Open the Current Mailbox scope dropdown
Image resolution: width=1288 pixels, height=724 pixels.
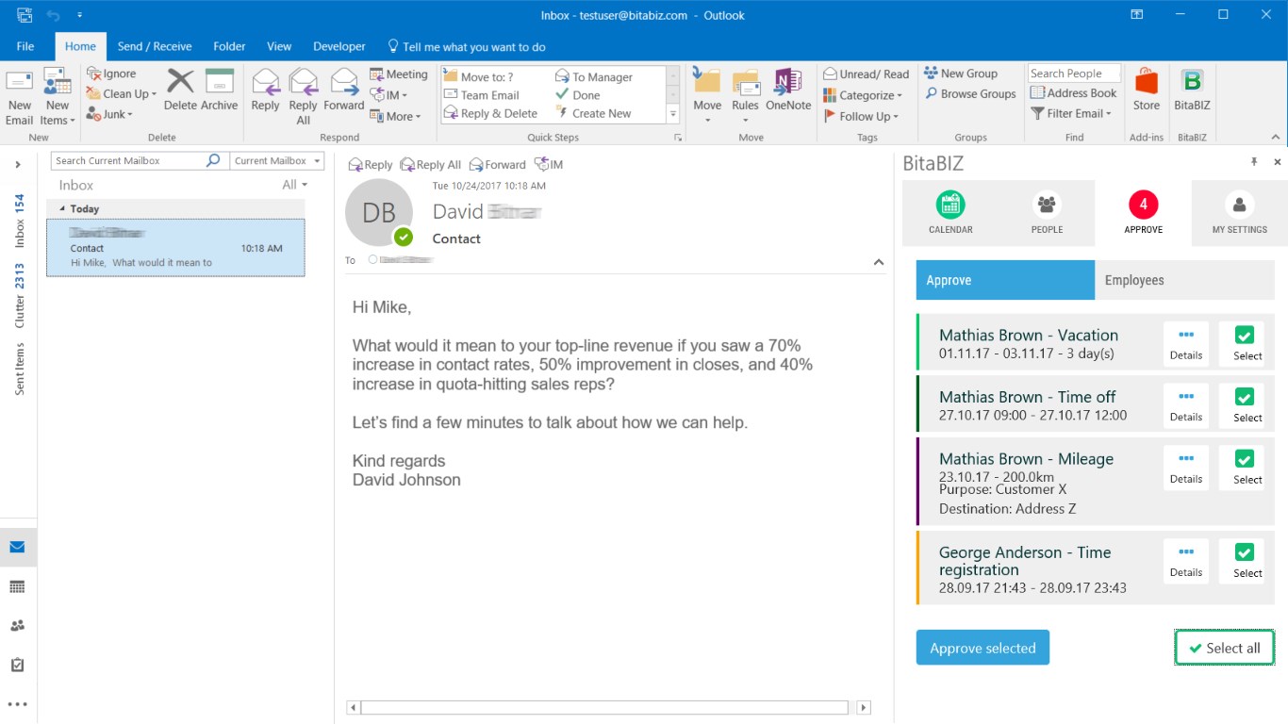pos(277,160)
